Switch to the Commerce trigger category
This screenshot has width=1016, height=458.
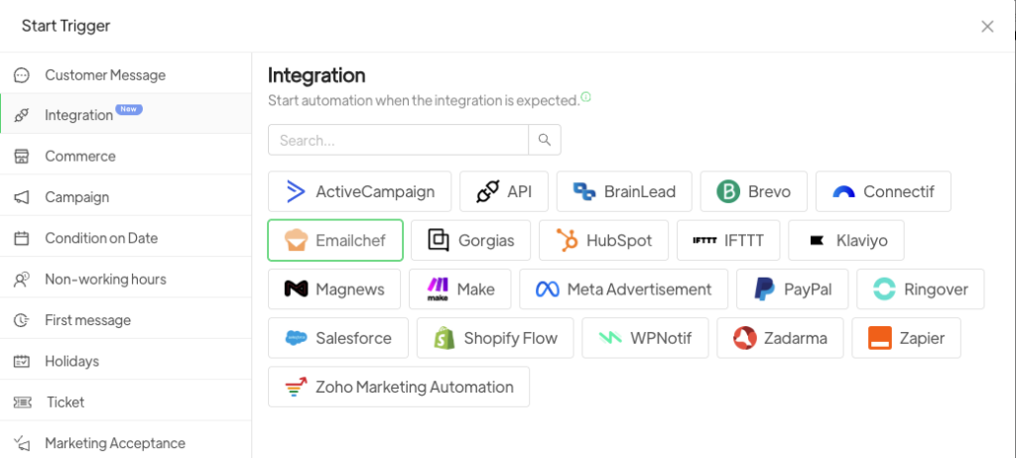(x=79, y=157)
